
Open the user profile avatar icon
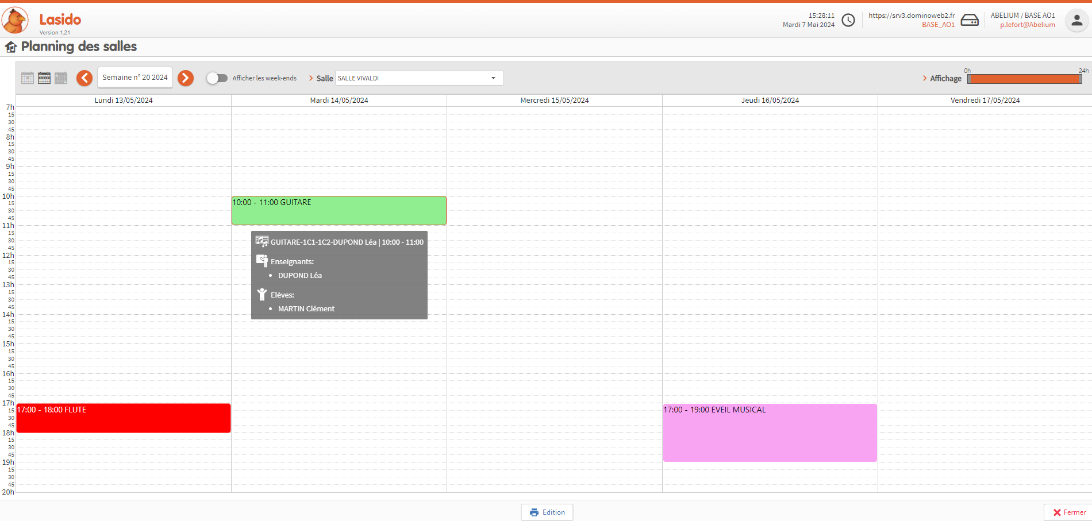coord(1076,21)
